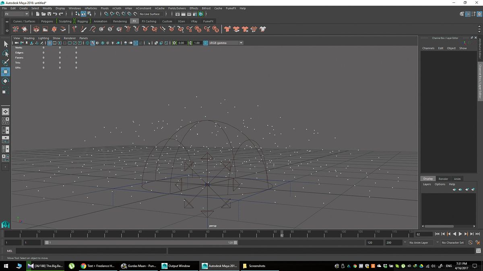The image size is (483, 271).
Task: Select the Scale tool in the toolbox
Action: (6, 91)
